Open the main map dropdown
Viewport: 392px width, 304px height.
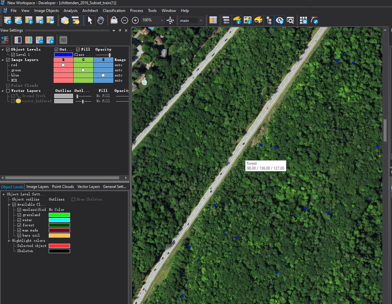tap(201, 20)
